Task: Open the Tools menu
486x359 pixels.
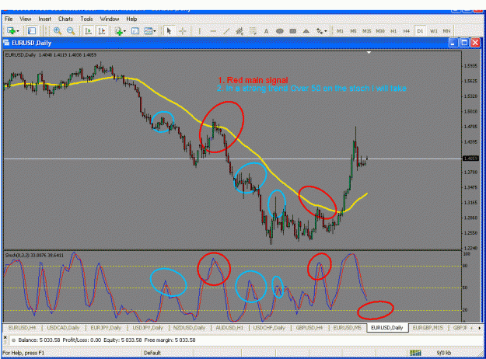Action: click(86, 19)
